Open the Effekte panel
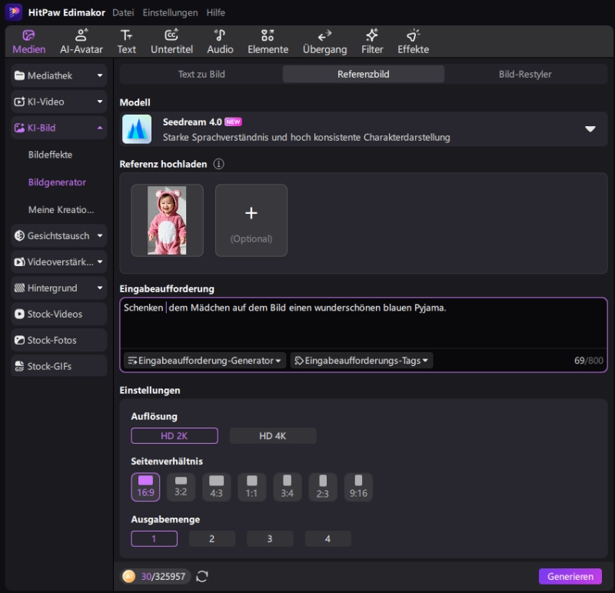The width and height of the screenshot is (615, 593). (413, 41)
